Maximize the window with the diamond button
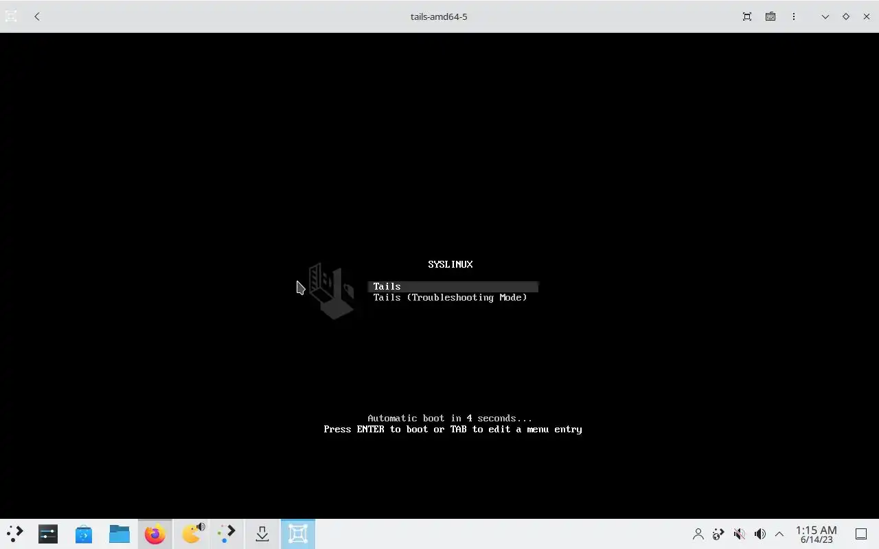879x549 pixels. pyautogui.click(x=846, y=16)
